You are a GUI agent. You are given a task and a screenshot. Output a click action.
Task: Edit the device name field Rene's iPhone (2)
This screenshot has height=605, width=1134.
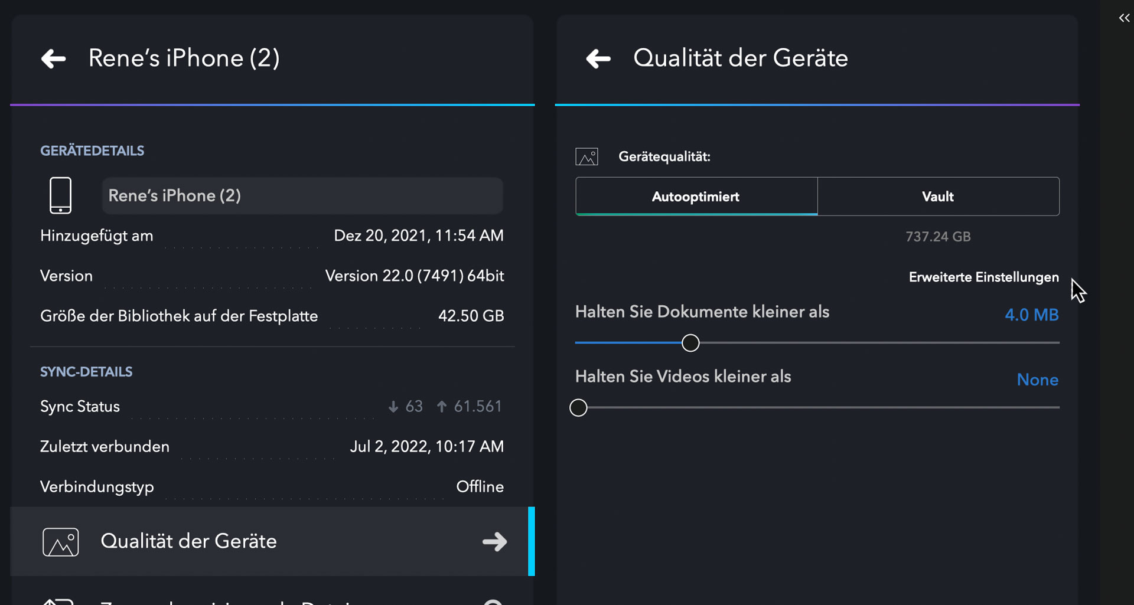click(x=302, y=195)
